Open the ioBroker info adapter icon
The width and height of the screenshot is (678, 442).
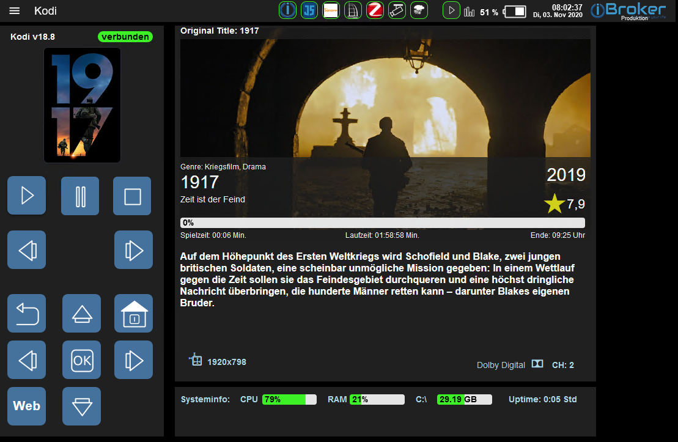click(287, 10)
